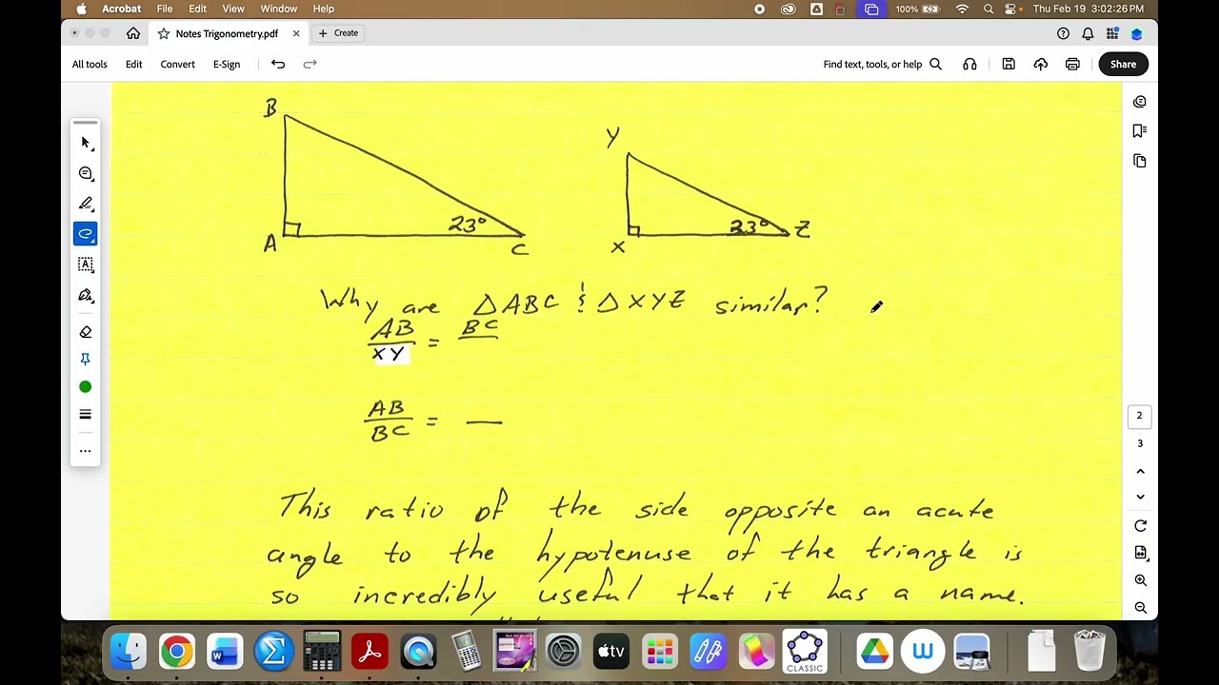
Task: Open Google Drive from the Dock
Action: click(x=873, y=652)
